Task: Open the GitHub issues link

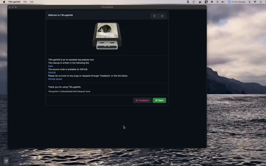Action: (x=55, y=79)
